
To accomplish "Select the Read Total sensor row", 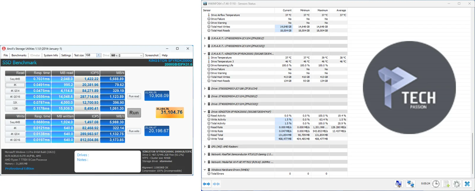I will click(275, 135).
